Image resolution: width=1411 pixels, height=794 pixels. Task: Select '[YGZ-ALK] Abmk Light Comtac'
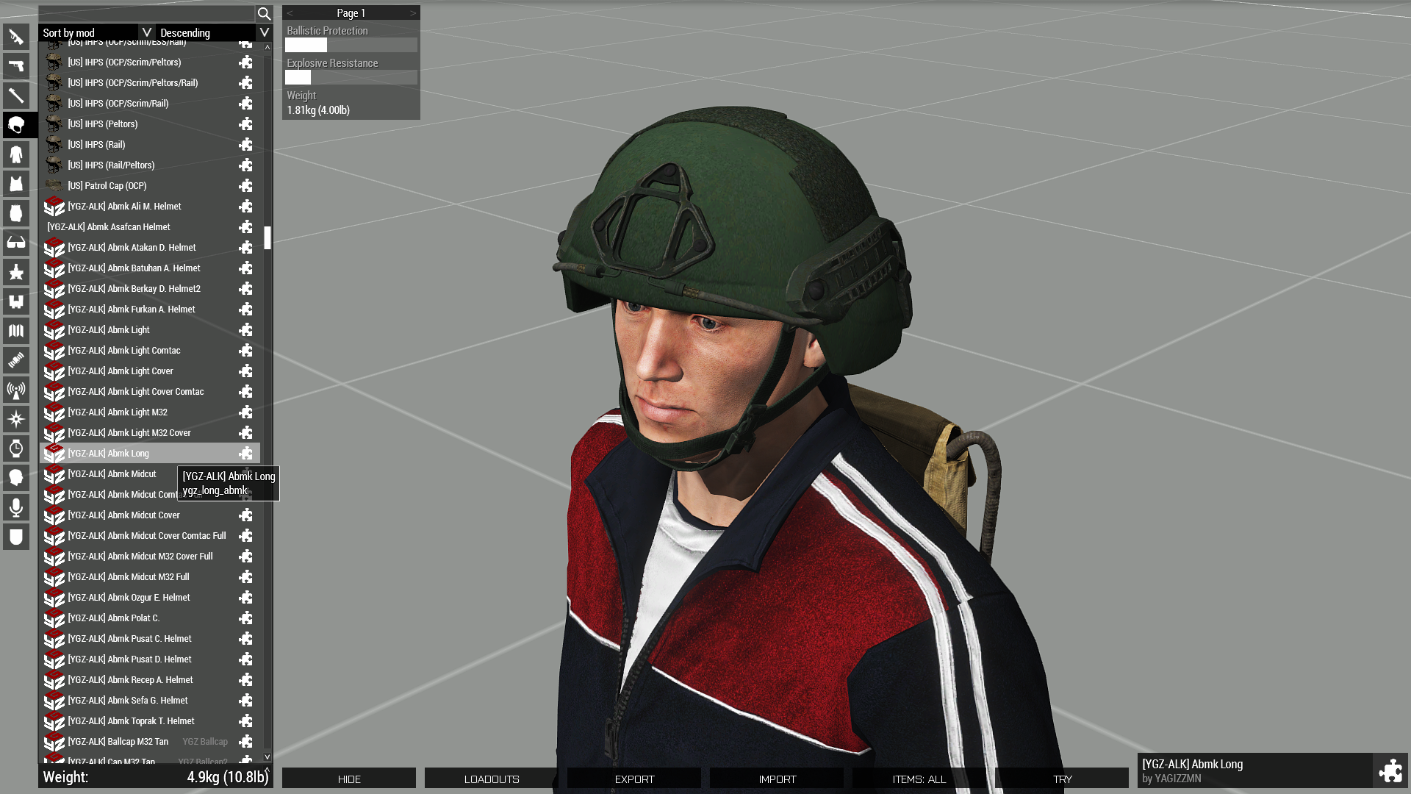point(150,351)
